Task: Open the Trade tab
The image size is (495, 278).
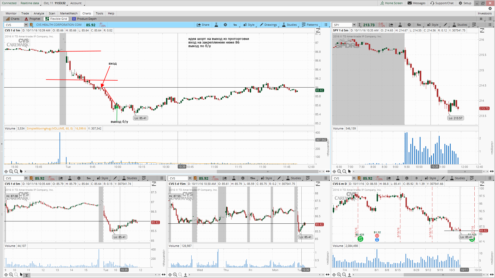Action: (x=25, y=13)
